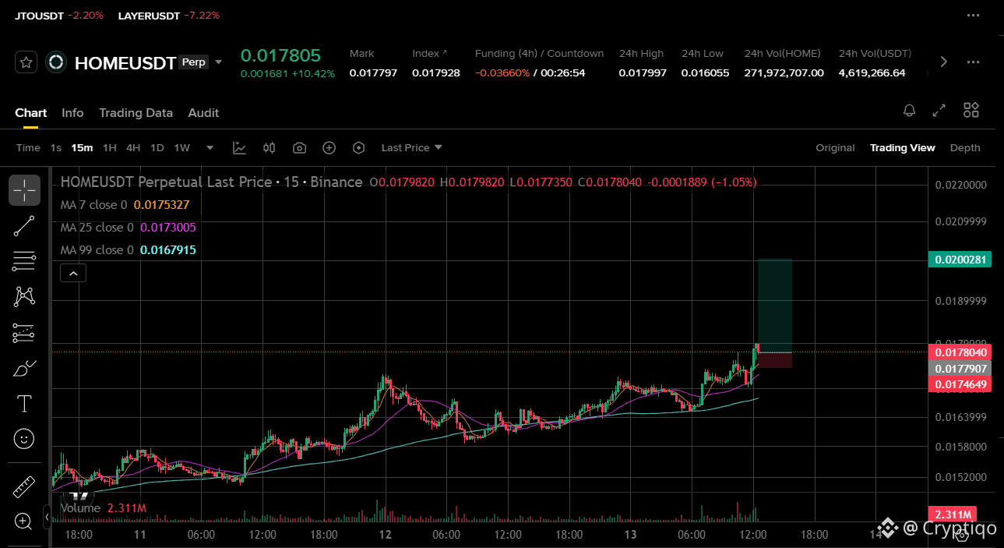The width and height of the screenshot is (1004, 548).
Task: Switch to the Chart tab
Action: pyautogui.click(x=31, y=113)
